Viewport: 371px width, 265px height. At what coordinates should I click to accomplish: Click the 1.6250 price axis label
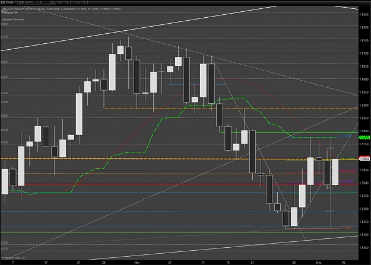tap(364, 15)
